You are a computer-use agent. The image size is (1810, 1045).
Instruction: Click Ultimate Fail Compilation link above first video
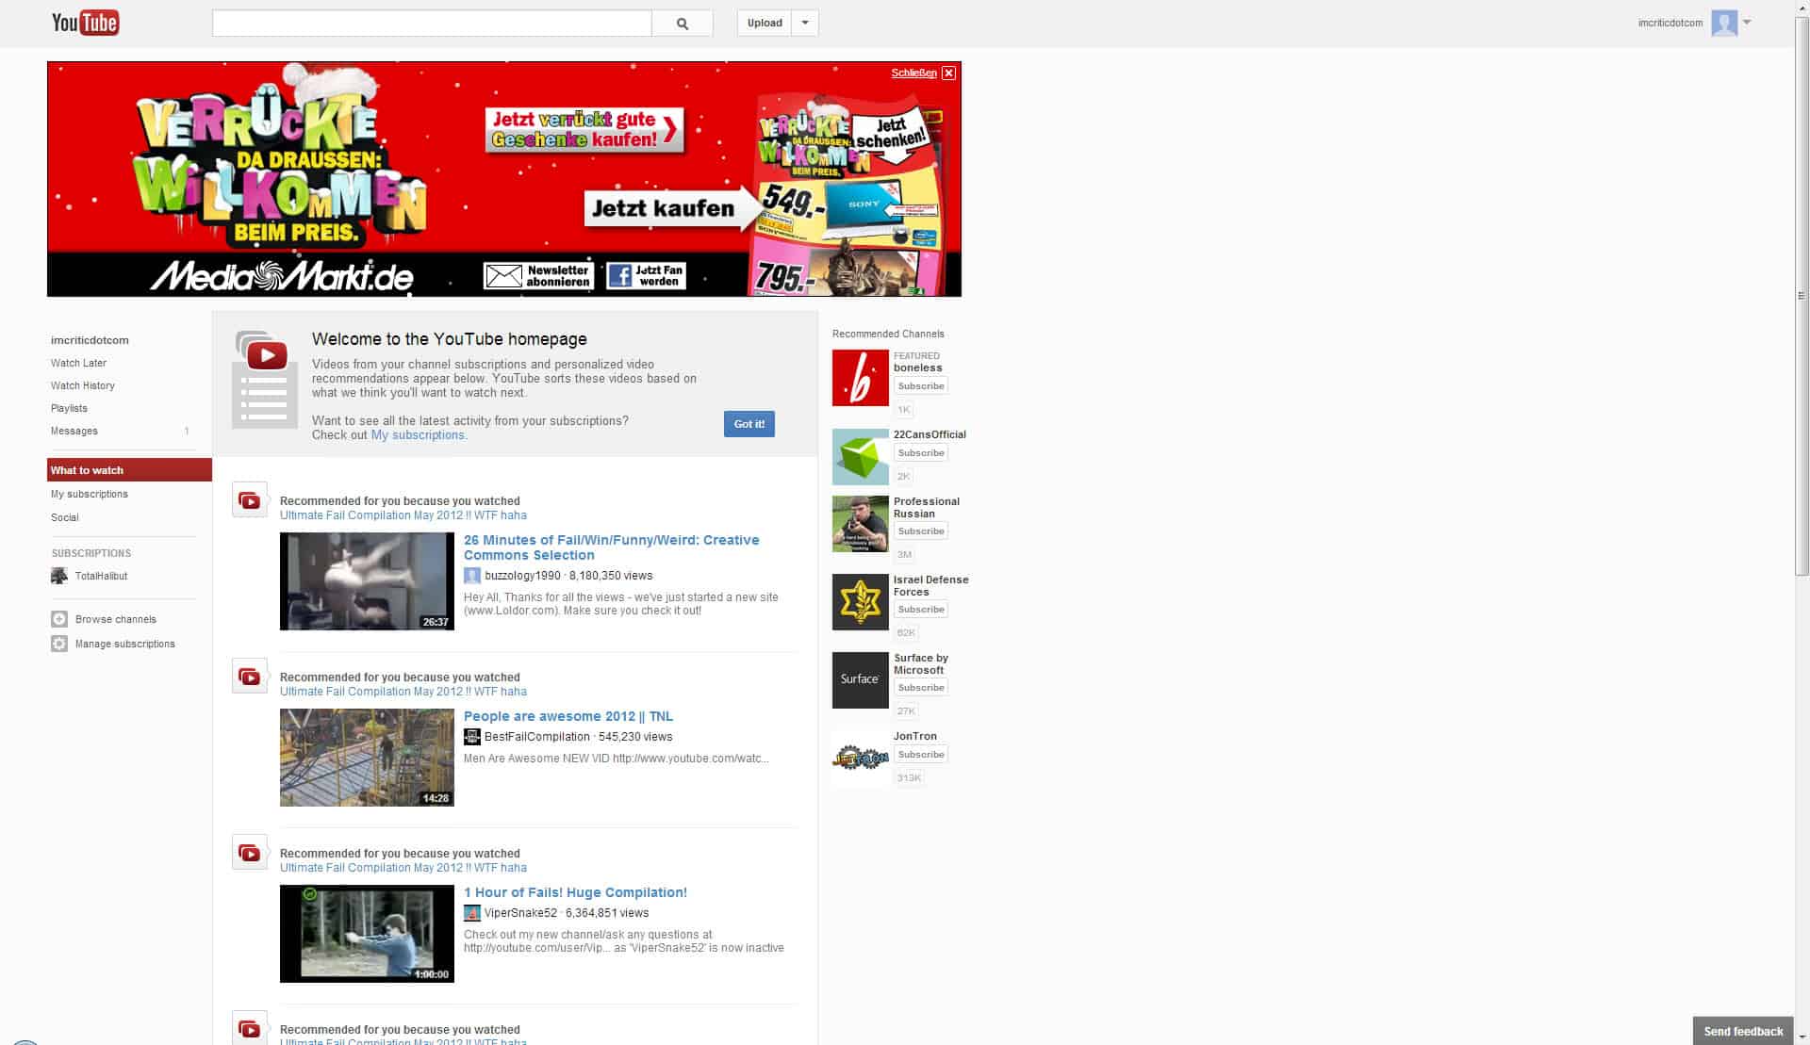pyautogui.click(x=403, y=515)
